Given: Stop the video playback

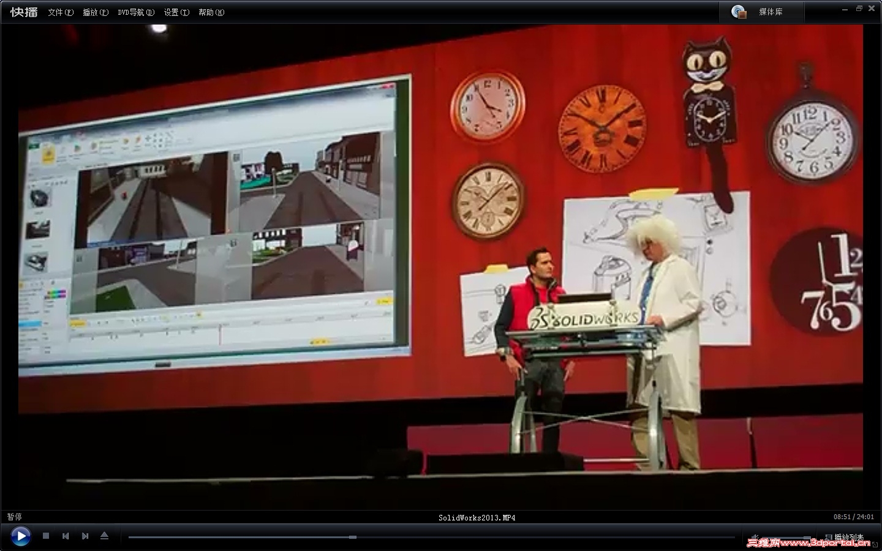Looking at the screenshot, I should click(x=46, y=536).
